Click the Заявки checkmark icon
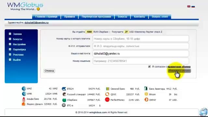The width and height of the screenshot is (208, 117). [10, 34]
